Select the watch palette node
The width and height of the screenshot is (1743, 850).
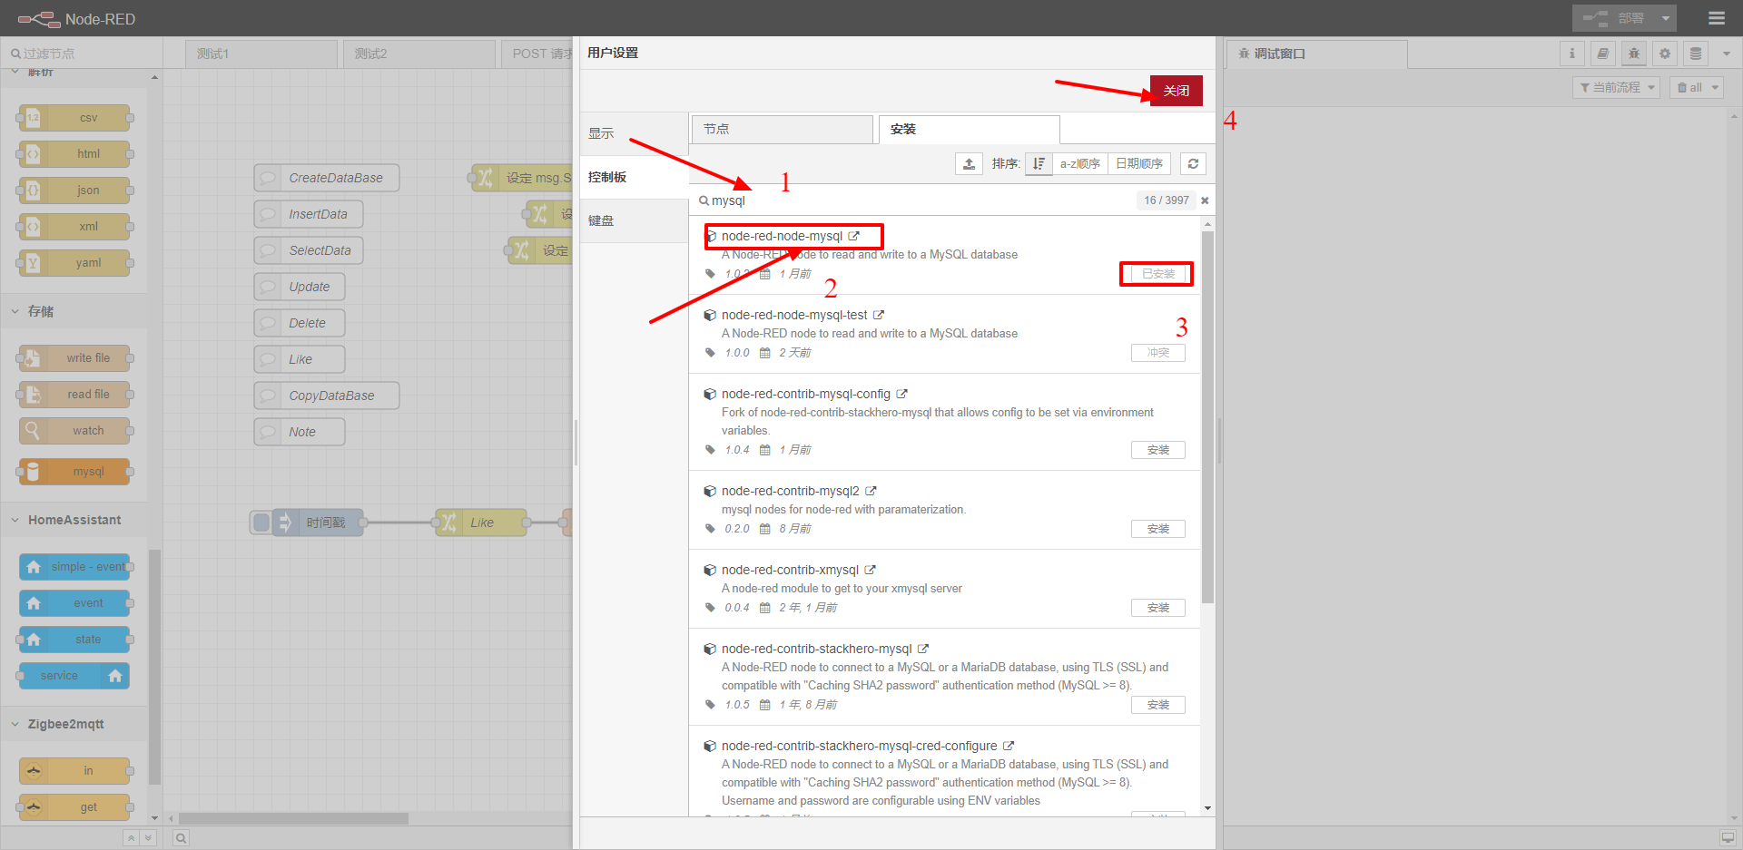(74, 431)
